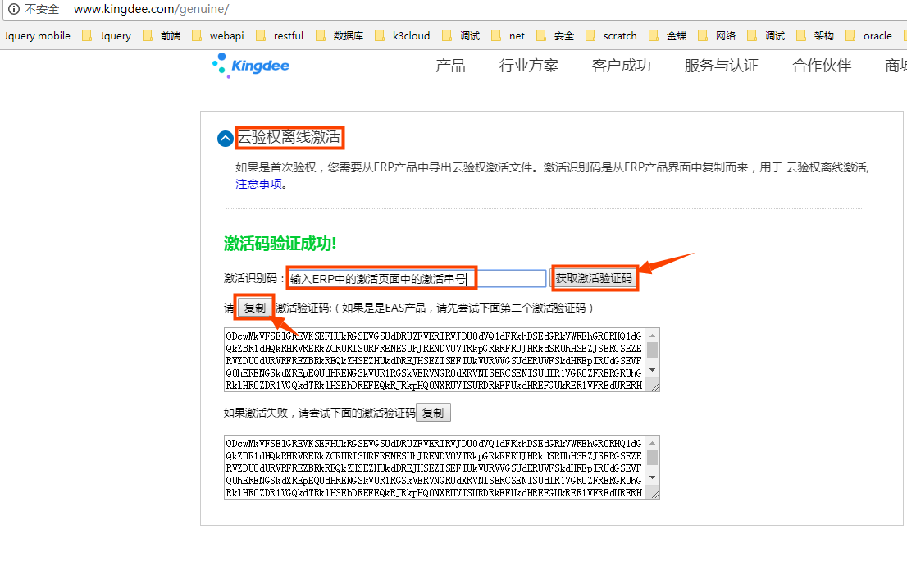Open the scratch bookmark folder
Screen dimensions: 907x571
612,36
